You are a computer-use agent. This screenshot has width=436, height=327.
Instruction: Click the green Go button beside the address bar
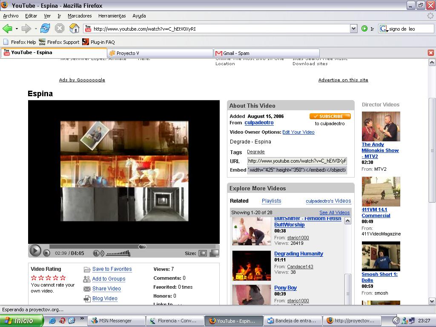click(x=364, y=29)
